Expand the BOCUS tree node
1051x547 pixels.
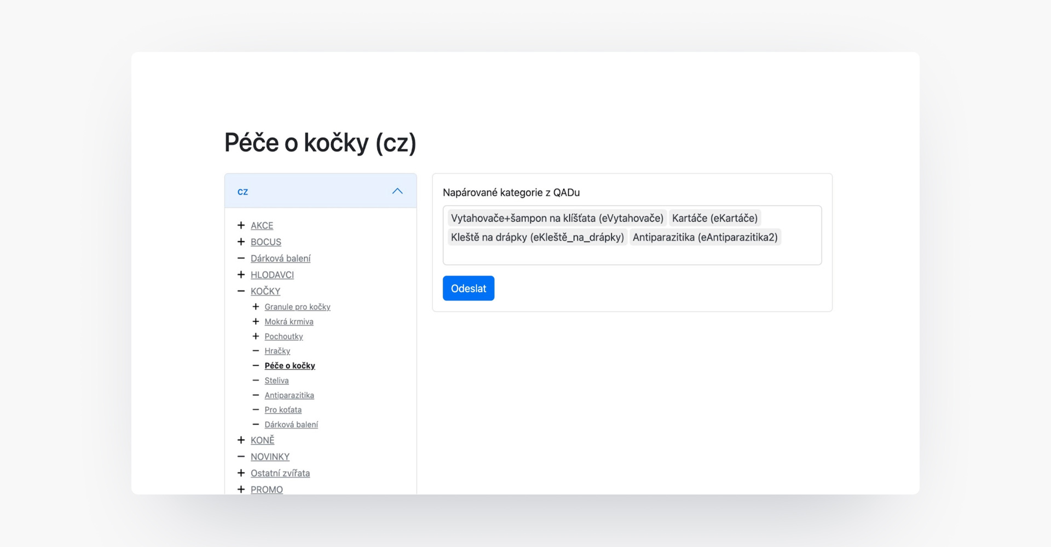coord(241,242)
